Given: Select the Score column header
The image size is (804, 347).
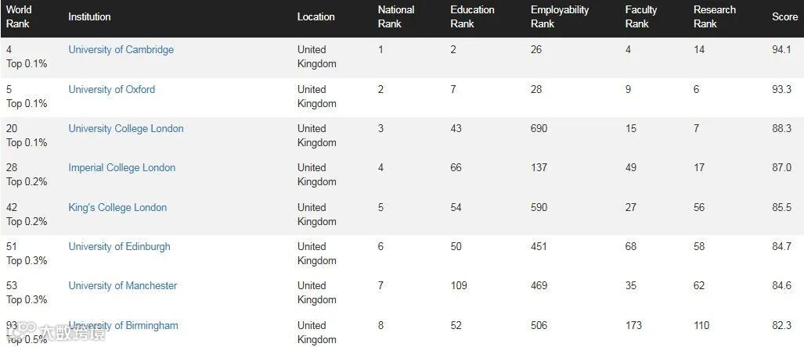Looking at the screenshot, I should (x=784, y=16).
